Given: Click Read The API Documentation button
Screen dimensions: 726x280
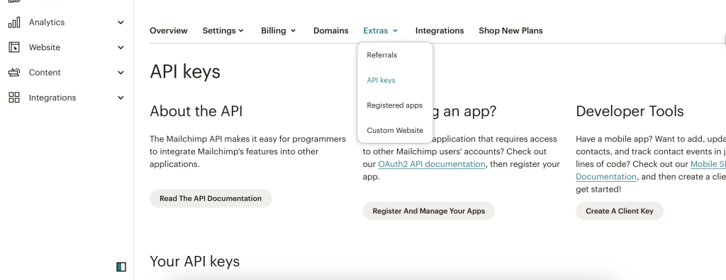Looking at the screenshot, I should coord(211,198).
